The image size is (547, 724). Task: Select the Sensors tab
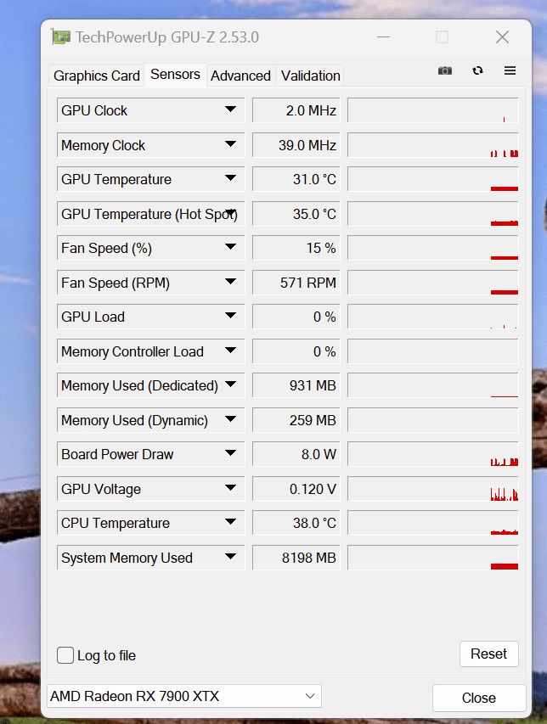(x=175, y=75)
